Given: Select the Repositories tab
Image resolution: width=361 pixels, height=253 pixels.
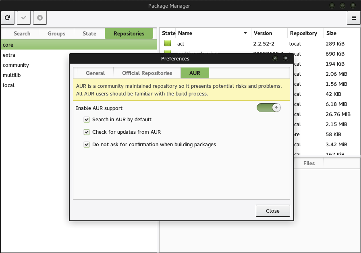Looking at the screenshot, I should click(x=129, y=33).
